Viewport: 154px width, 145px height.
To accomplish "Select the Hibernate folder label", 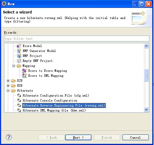I will point(25,90).
